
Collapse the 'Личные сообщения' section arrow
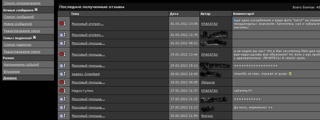pyautogui.click(x=36, y=10)
